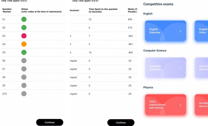The width and height of the screenshot is (208, 126).
Task: Click the gray status circle for Q10
Action: (x=24, y=94)
